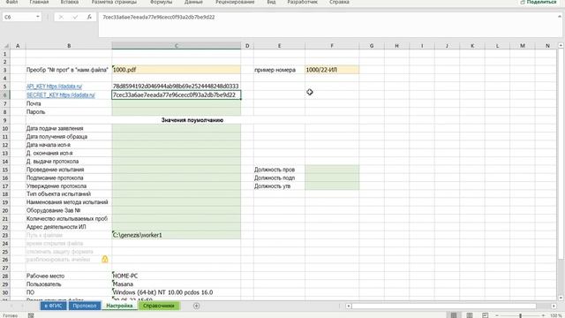The width and height of the screenshot is (565, 318).
Task: Open the Главная ribbon tab
Action: [x=39, y=2]
